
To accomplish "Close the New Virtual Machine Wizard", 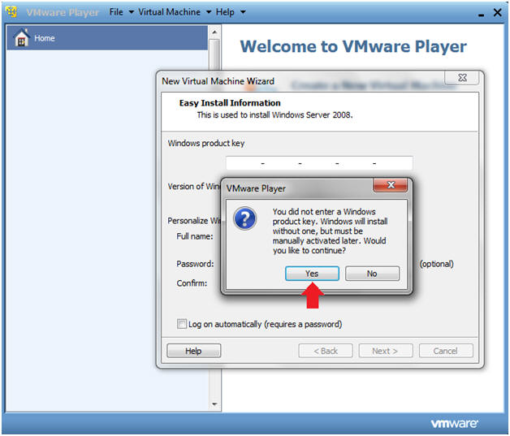I will [462, 78].
